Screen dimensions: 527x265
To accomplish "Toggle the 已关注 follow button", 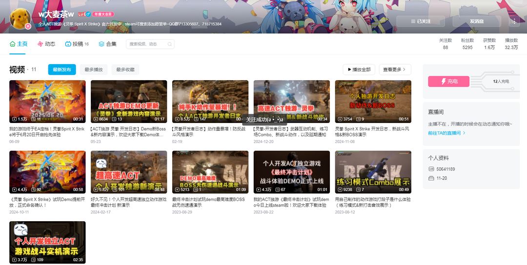I will click(x=421, y=21).
